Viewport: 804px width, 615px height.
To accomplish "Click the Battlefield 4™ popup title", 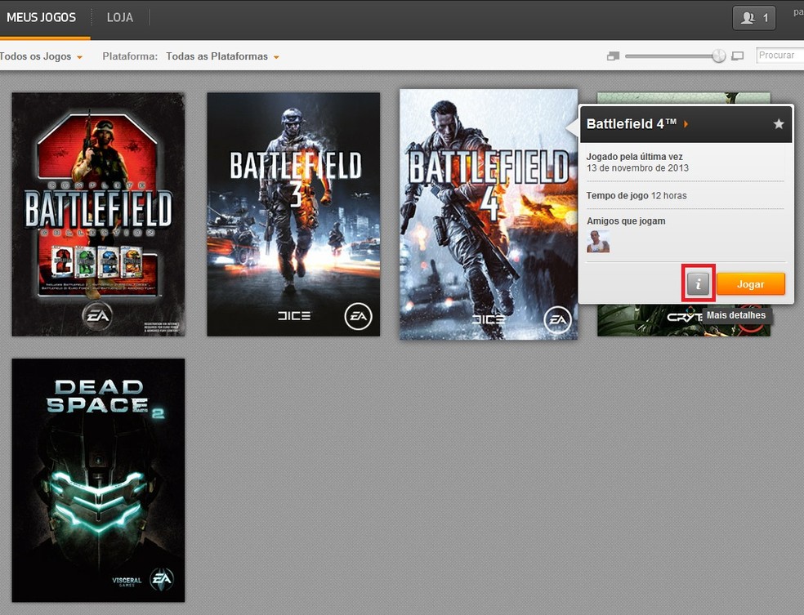I will pyautogui.click(x=632, y=123).
